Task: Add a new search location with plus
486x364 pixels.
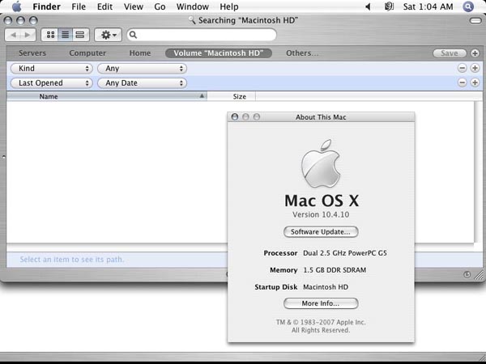Action: pyautogui.click(x=475, y=53)
